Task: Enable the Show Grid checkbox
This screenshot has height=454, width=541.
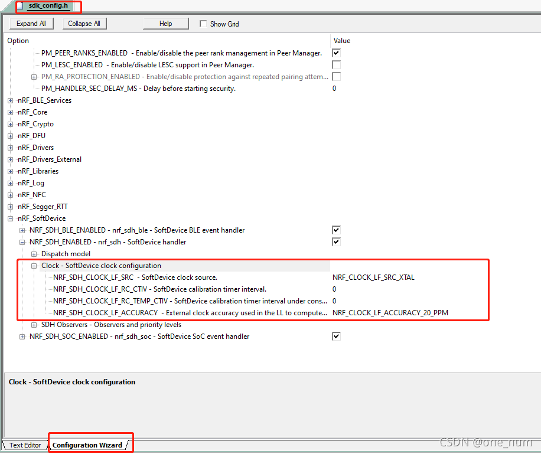Action: click(x=203, y=24)
